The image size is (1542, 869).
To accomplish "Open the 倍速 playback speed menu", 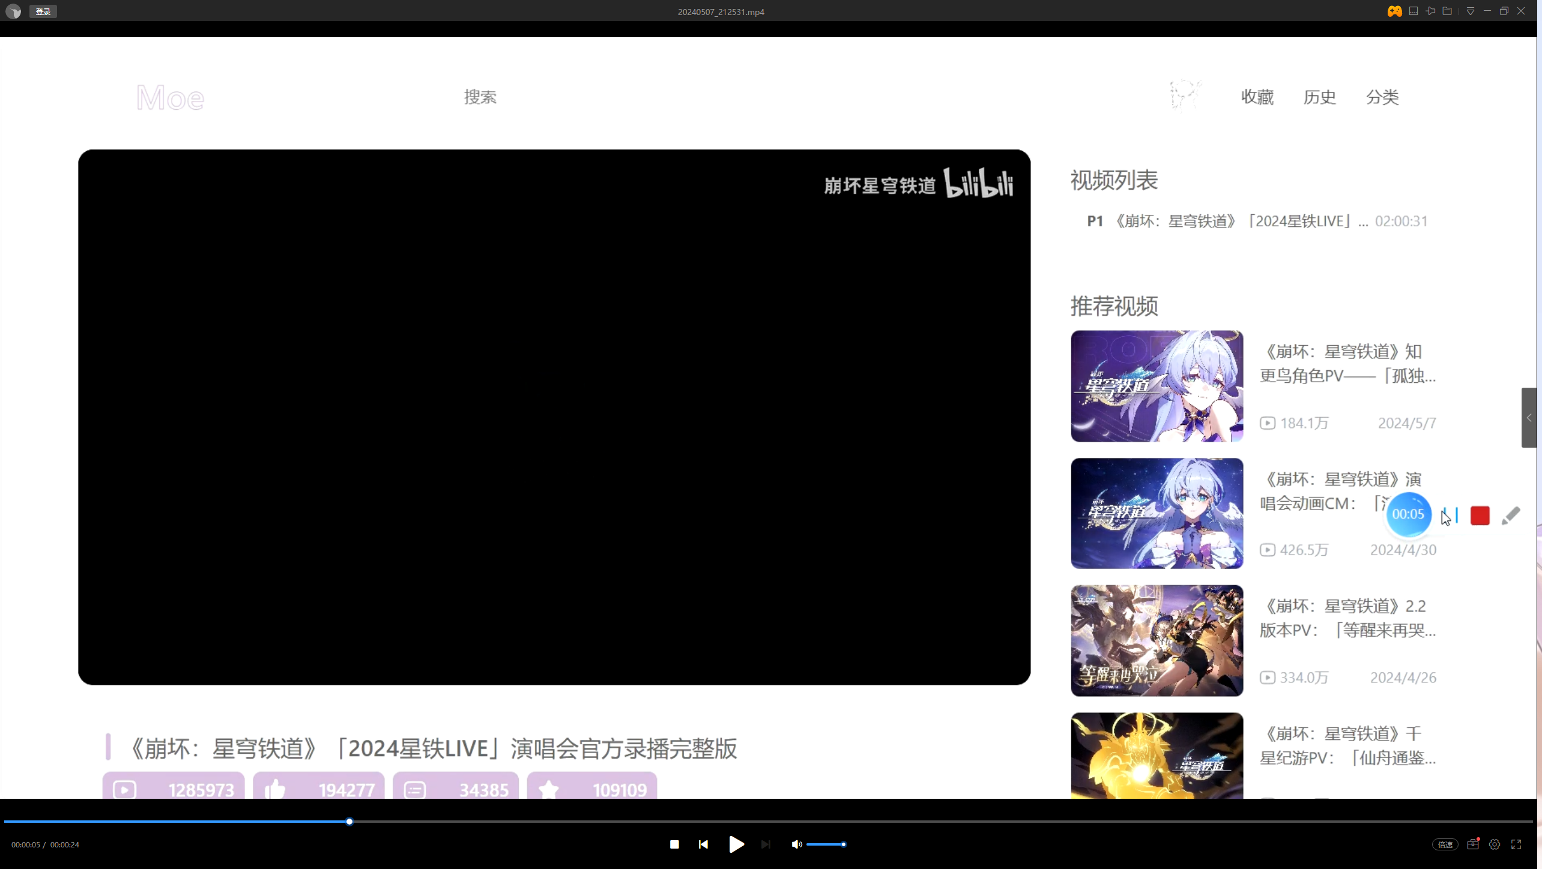I will (1445, 844).
